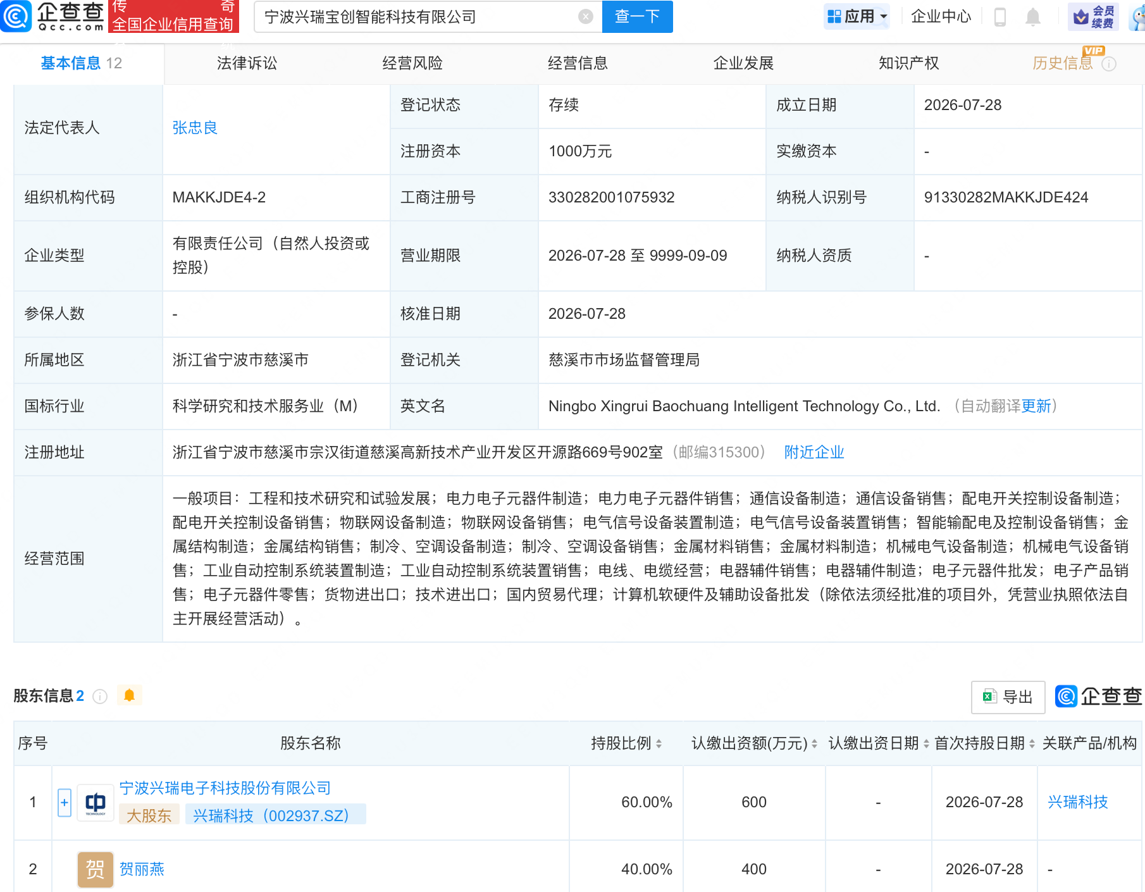Select 存续 registration status value
The image size is (1145, 892).
click(x=564, y=105)
